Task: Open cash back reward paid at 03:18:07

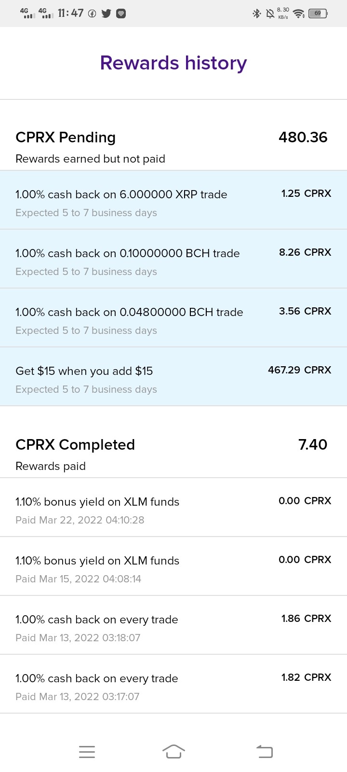Action: [173, 625]
